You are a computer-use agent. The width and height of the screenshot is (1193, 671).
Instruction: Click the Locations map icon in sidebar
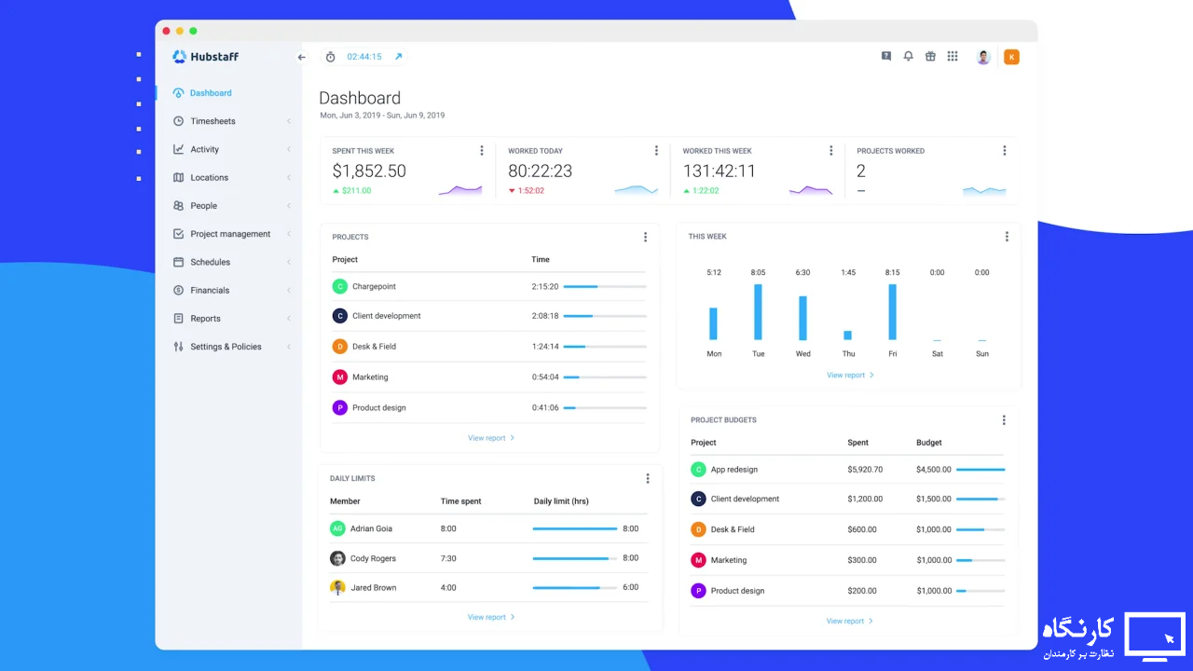[x=179, y=177]
